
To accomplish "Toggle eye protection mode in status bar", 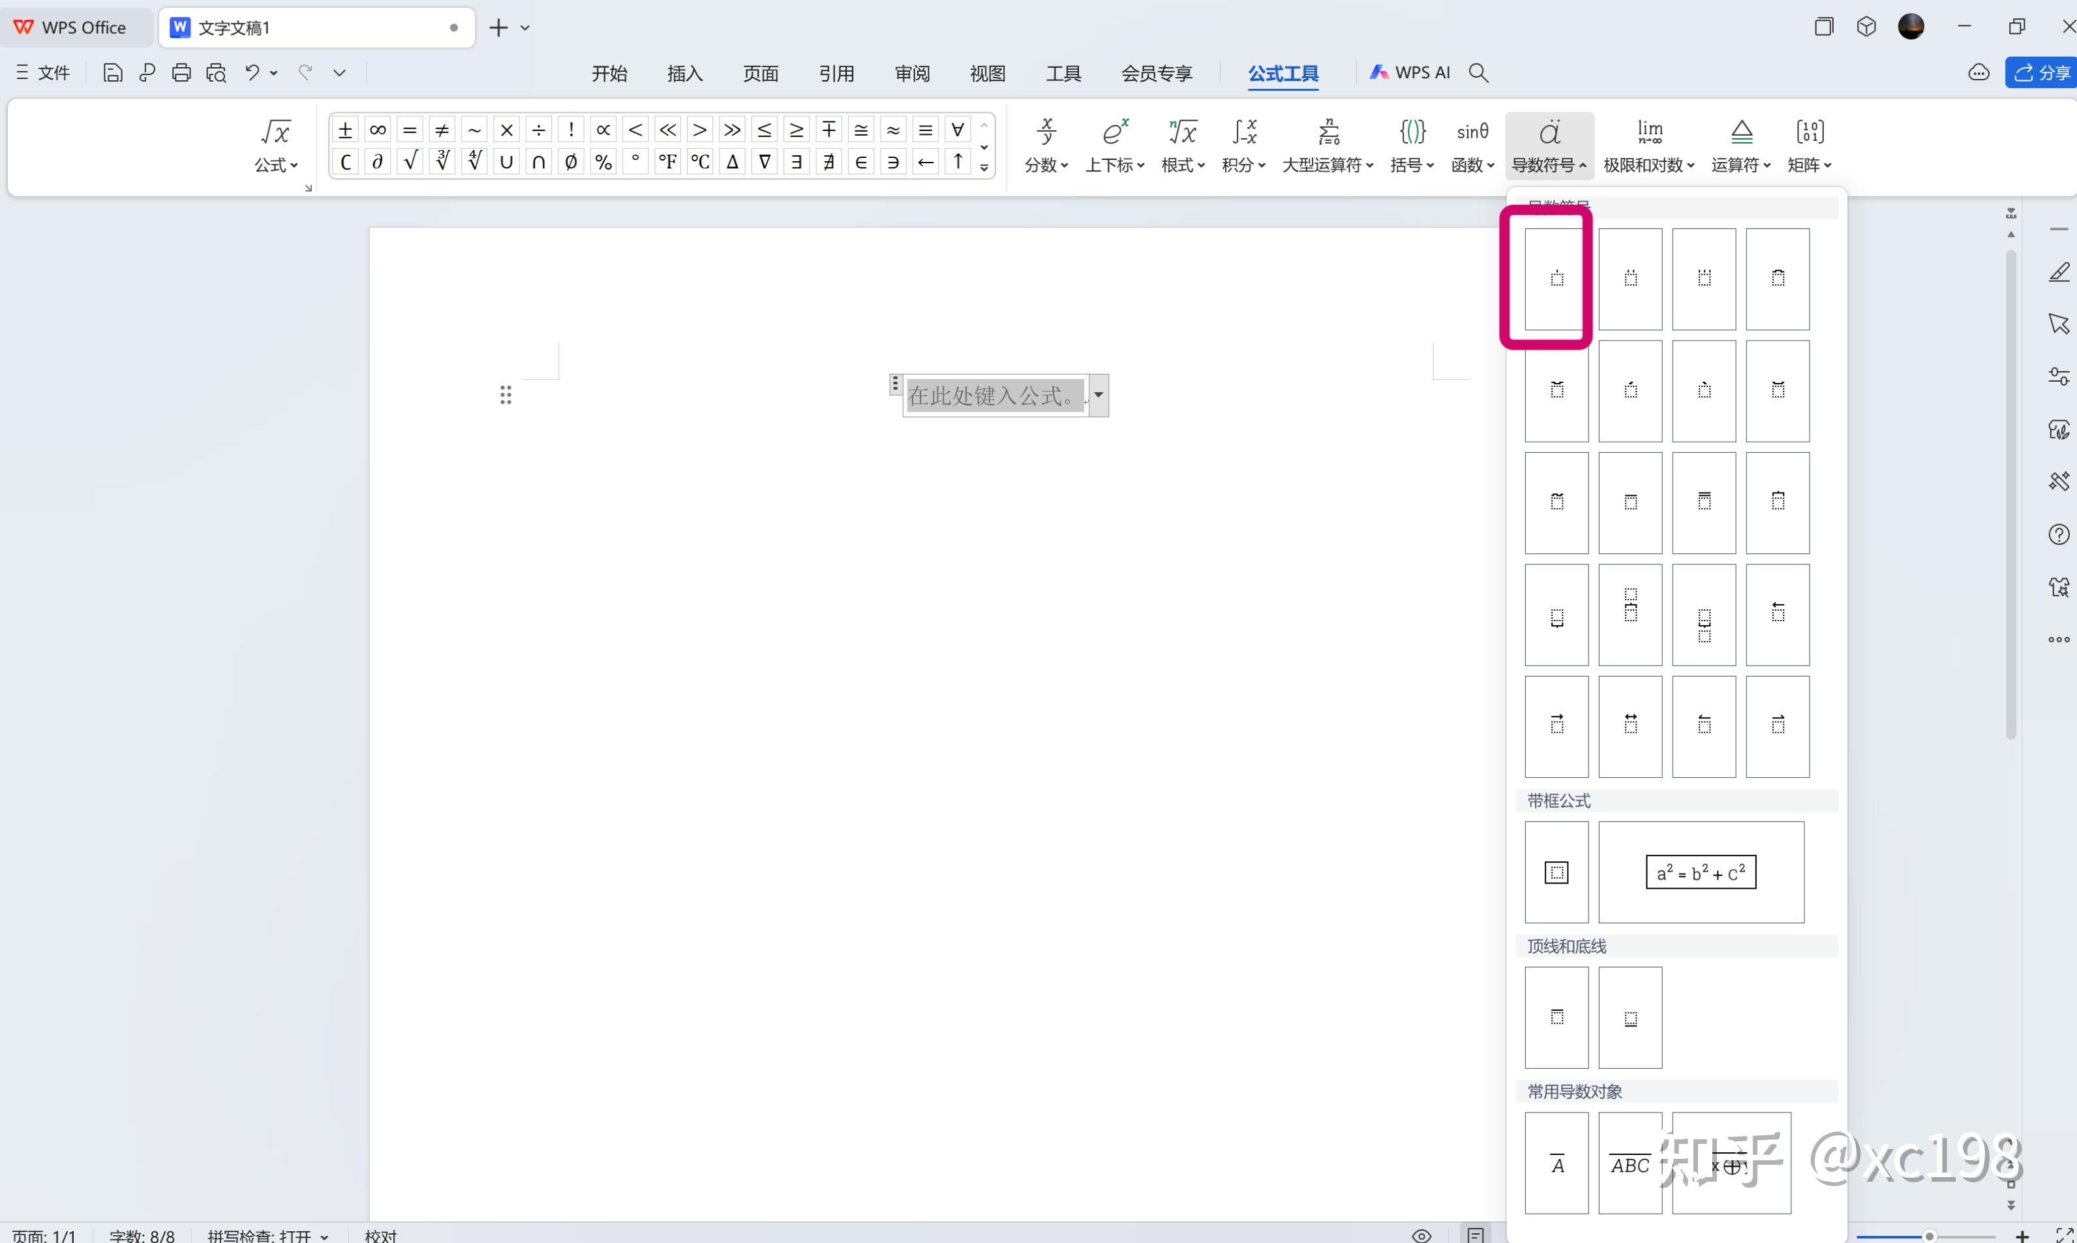I will pyautogui.click(x=1421, y=1235).
